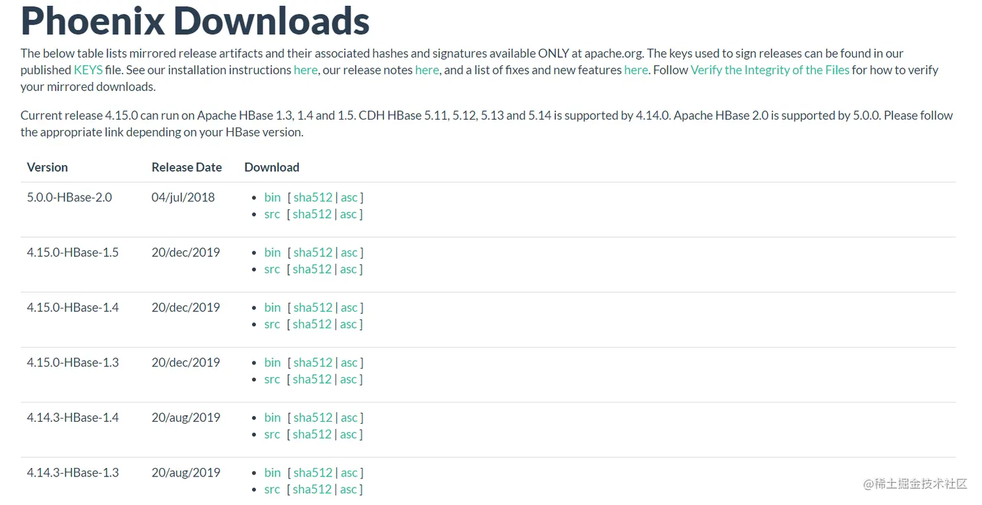Open bin asc for 5.0.0-HBase-2.0

(349, 197)
